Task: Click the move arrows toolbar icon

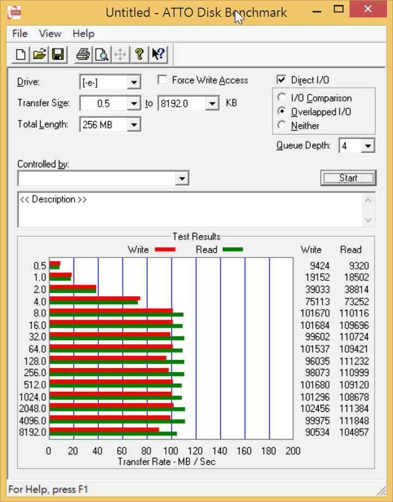Action: pyautogui.click(x=121, y=54)
